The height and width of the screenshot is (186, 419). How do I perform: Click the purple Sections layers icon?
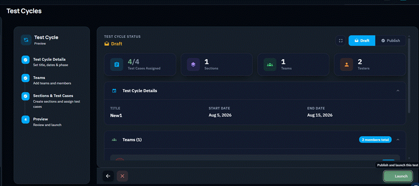193,65
